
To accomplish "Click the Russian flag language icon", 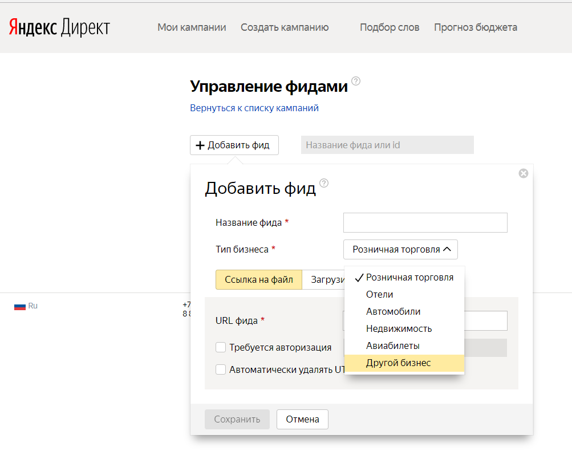I will pyautogui.click(x=20, y=306).
